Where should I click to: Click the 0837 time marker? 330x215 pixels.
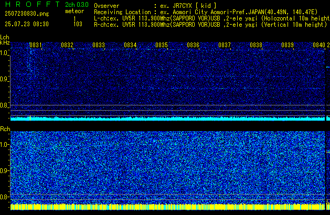[225, 45]
